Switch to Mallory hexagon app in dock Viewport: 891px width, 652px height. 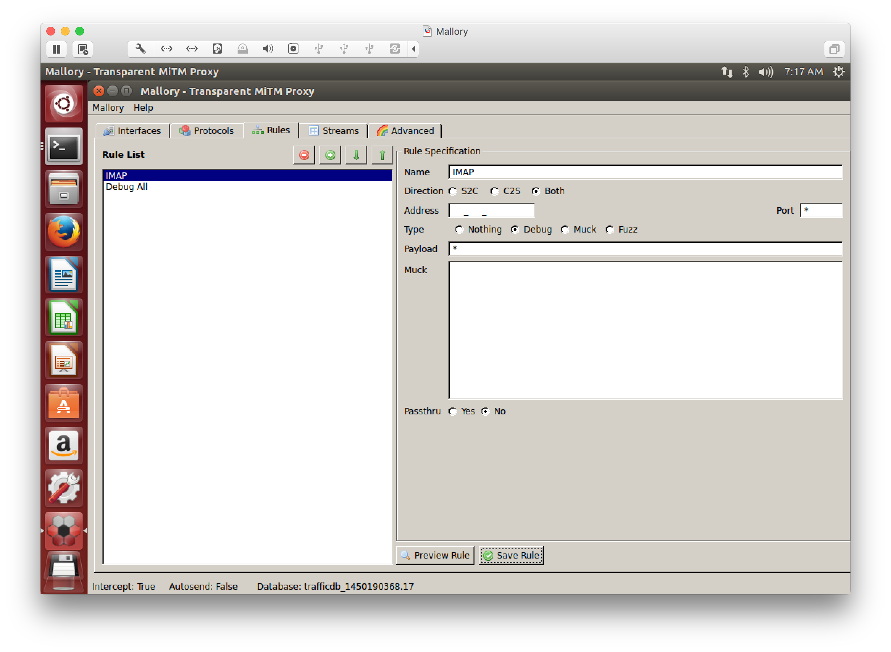click(63, 531)
